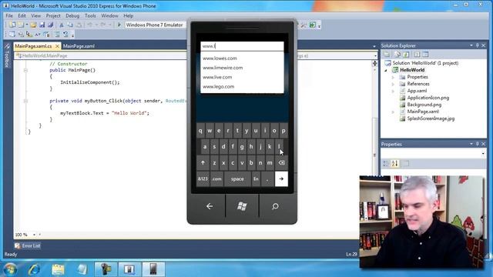Click the View Designer icon in Solution Explorer

click(425, 55)
